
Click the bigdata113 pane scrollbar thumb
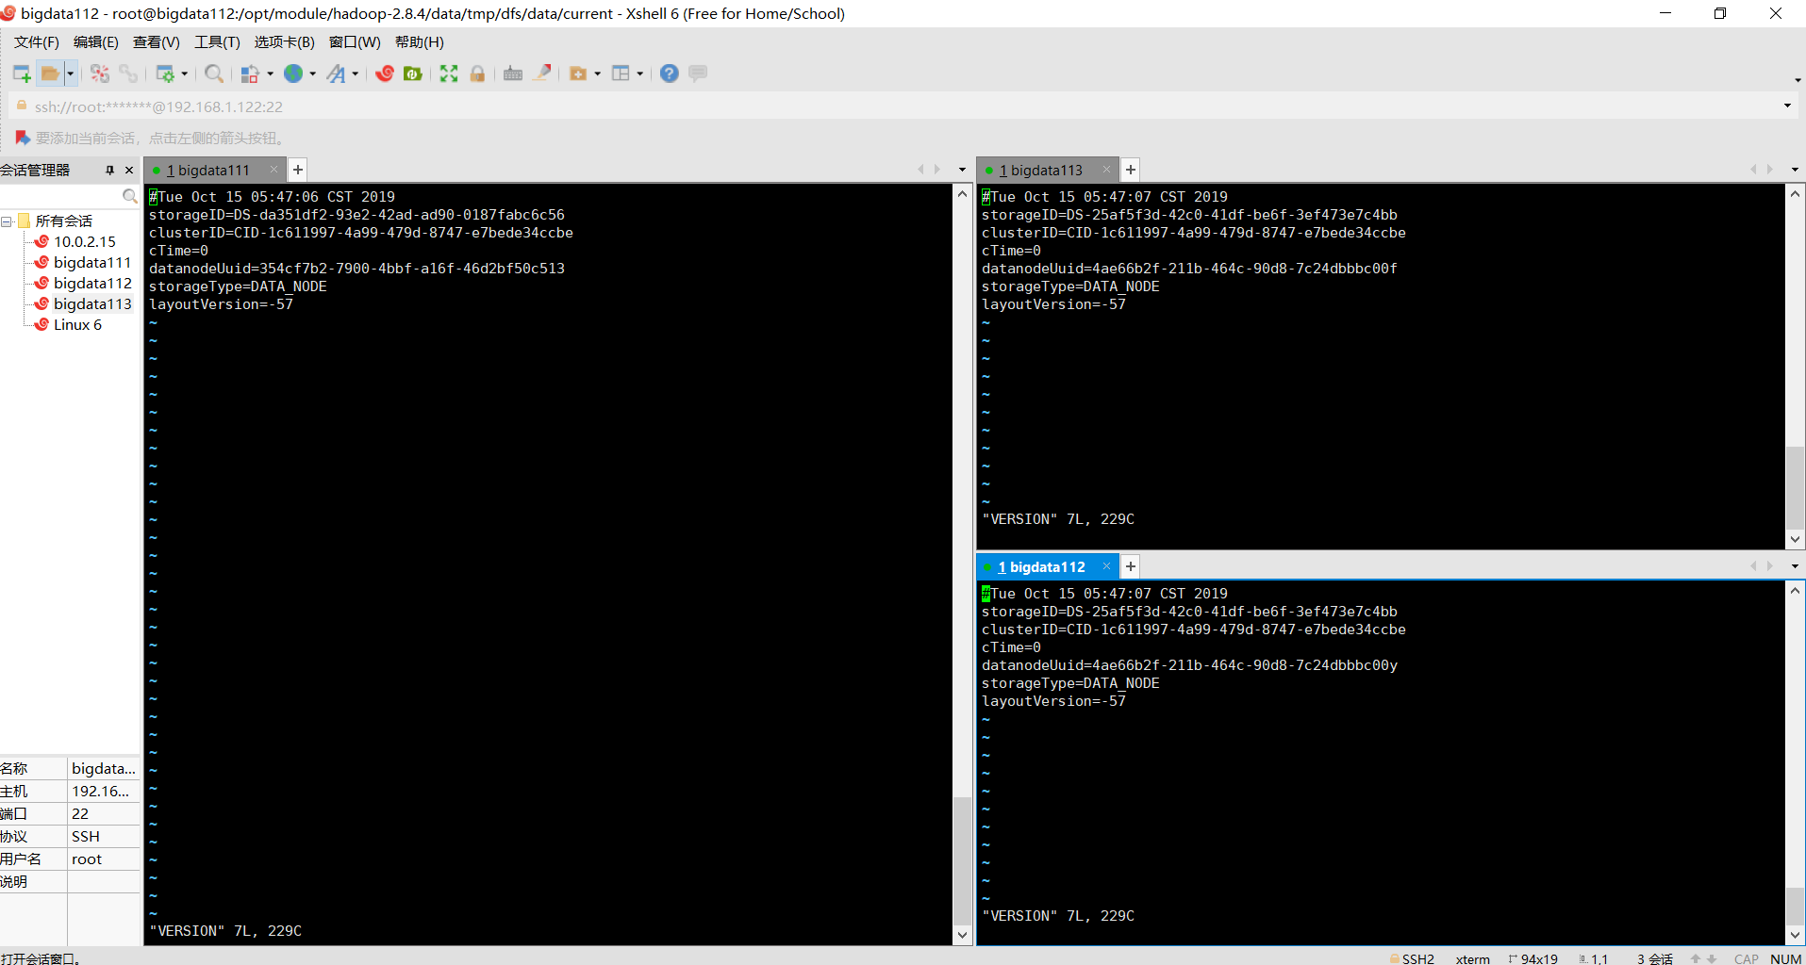pyautogui.click(x=1795, y=487)
